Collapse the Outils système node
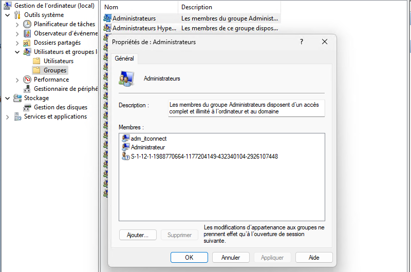Viewport: 411px width, 272px height. tap(8, 15)
